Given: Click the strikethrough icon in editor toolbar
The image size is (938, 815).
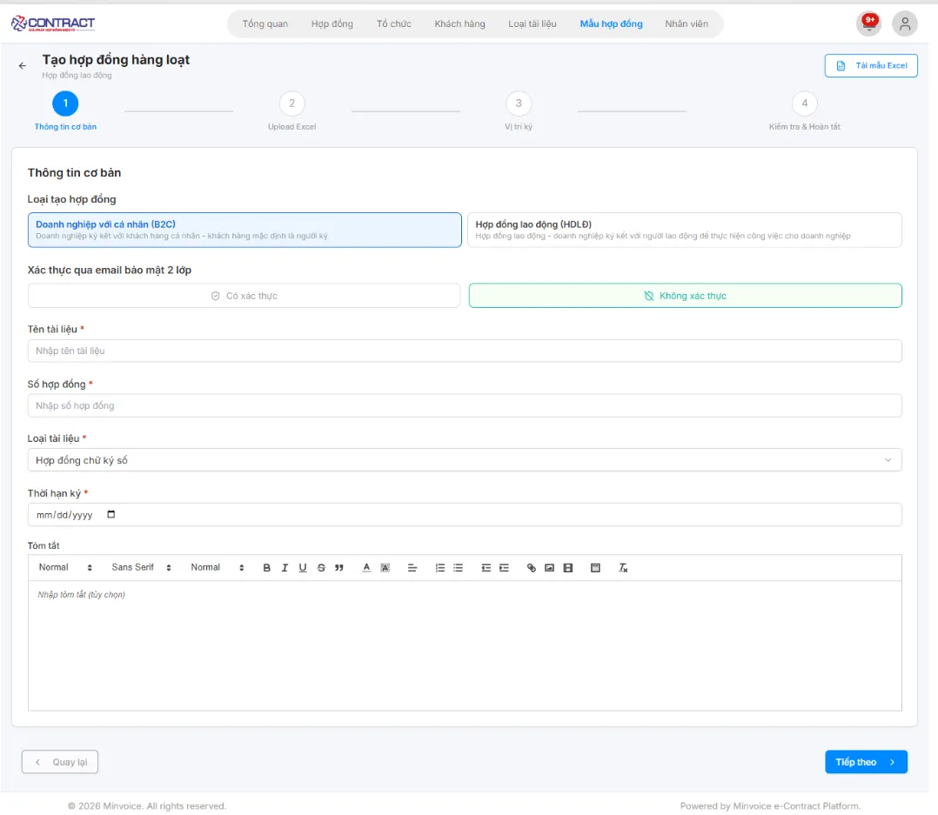Looking at the screenshot, I should [x=321, y=568].
